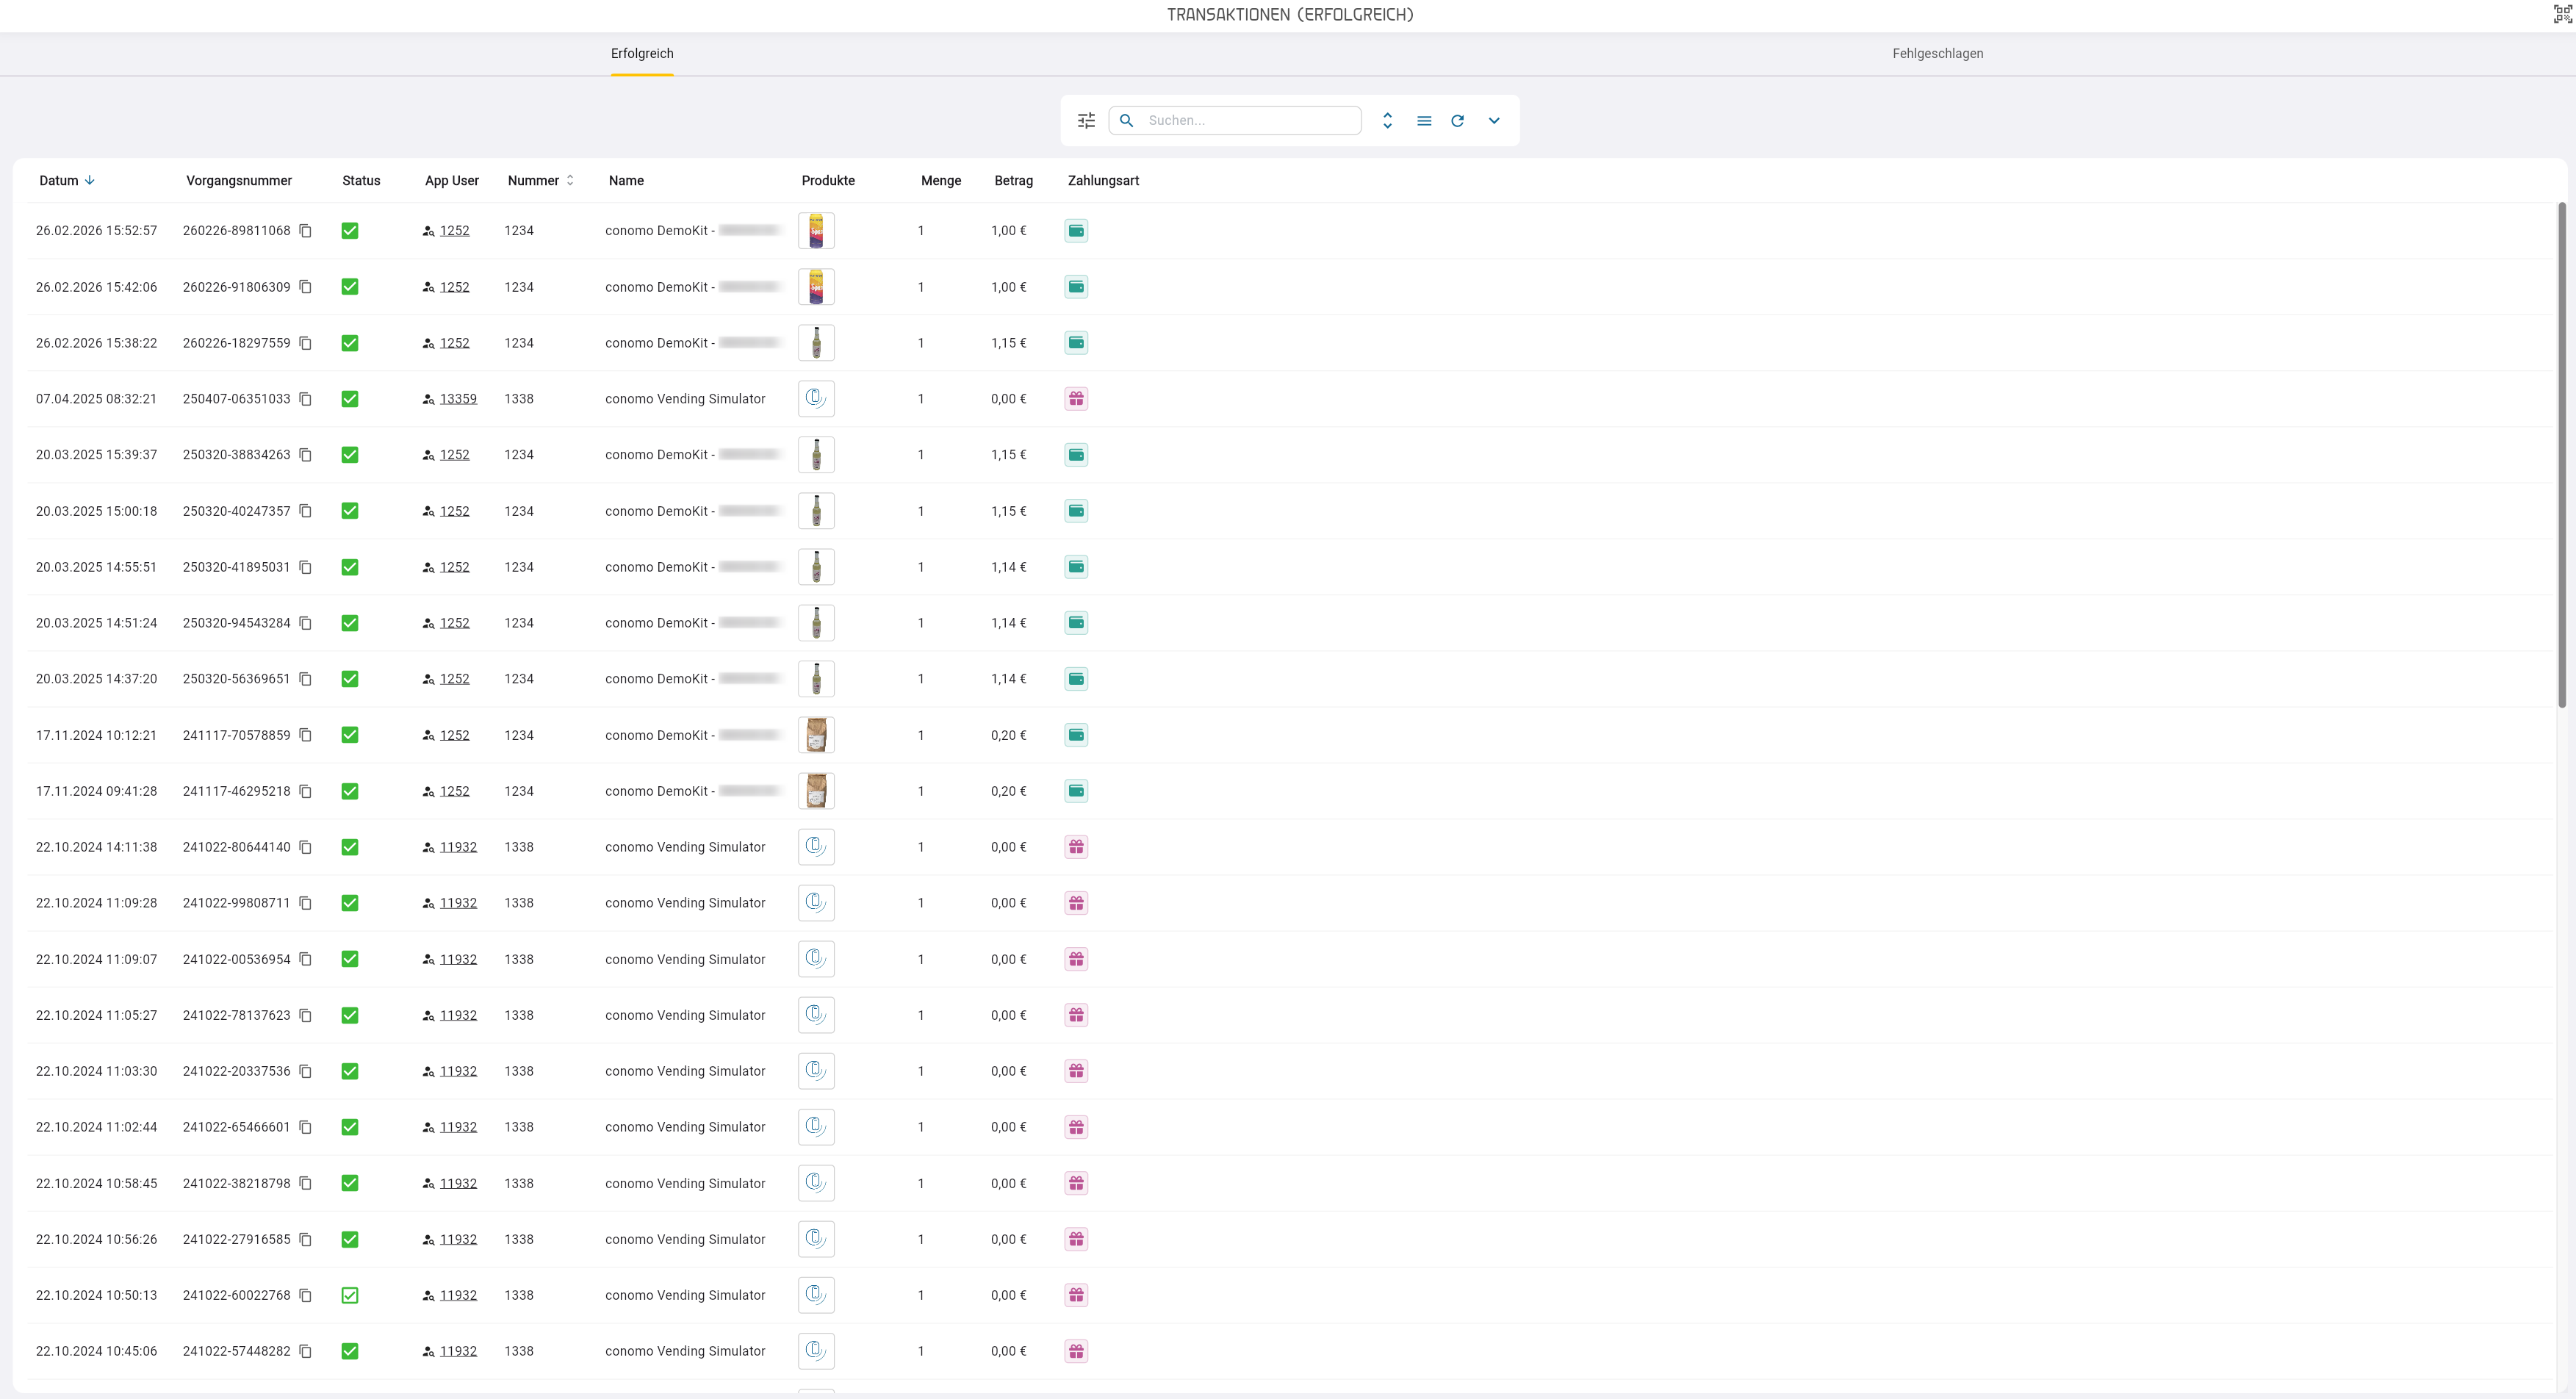2576x1399 pixels.
Task: Click the Betrag column header
Action: click(x=1013, y=181)
